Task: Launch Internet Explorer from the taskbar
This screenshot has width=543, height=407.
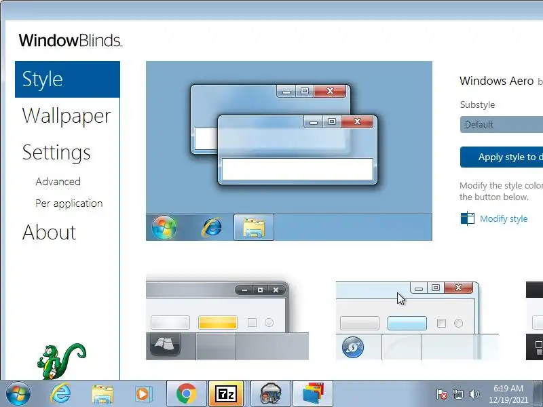Action: click(x=60, y=394)
